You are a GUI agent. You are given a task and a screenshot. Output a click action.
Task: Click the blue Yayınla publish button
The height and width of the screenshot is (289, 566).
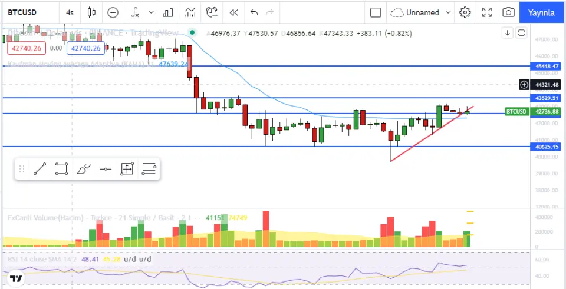[x=541, y=12]
